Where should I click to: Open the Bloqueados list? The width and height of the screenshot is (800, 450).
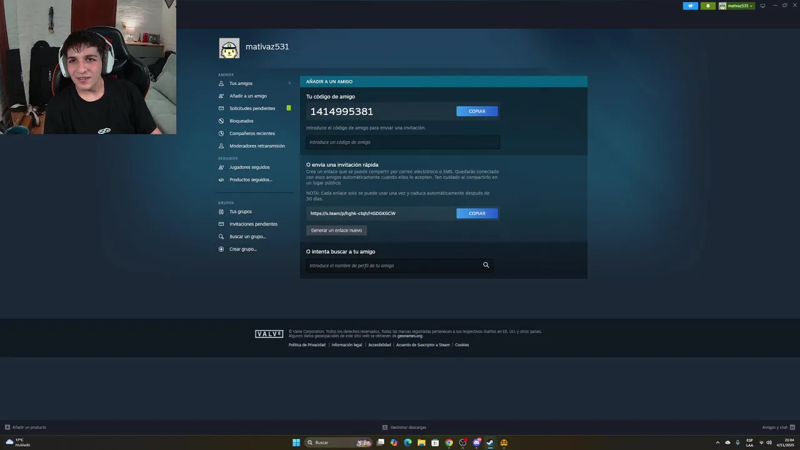241,121
